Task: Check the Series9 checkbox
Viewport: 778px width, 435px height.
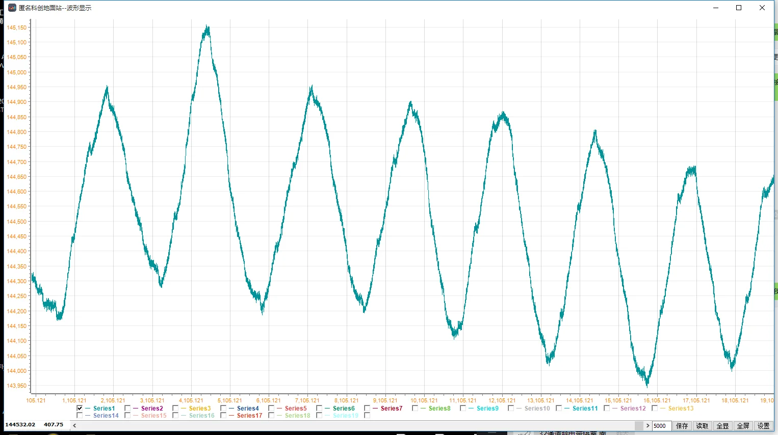Action: [463, 409]
